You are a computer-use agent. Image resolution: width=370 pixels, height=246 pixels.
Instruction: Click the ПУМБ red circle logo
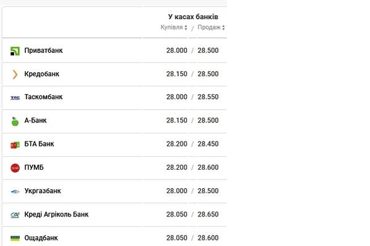tap(15, 168)
